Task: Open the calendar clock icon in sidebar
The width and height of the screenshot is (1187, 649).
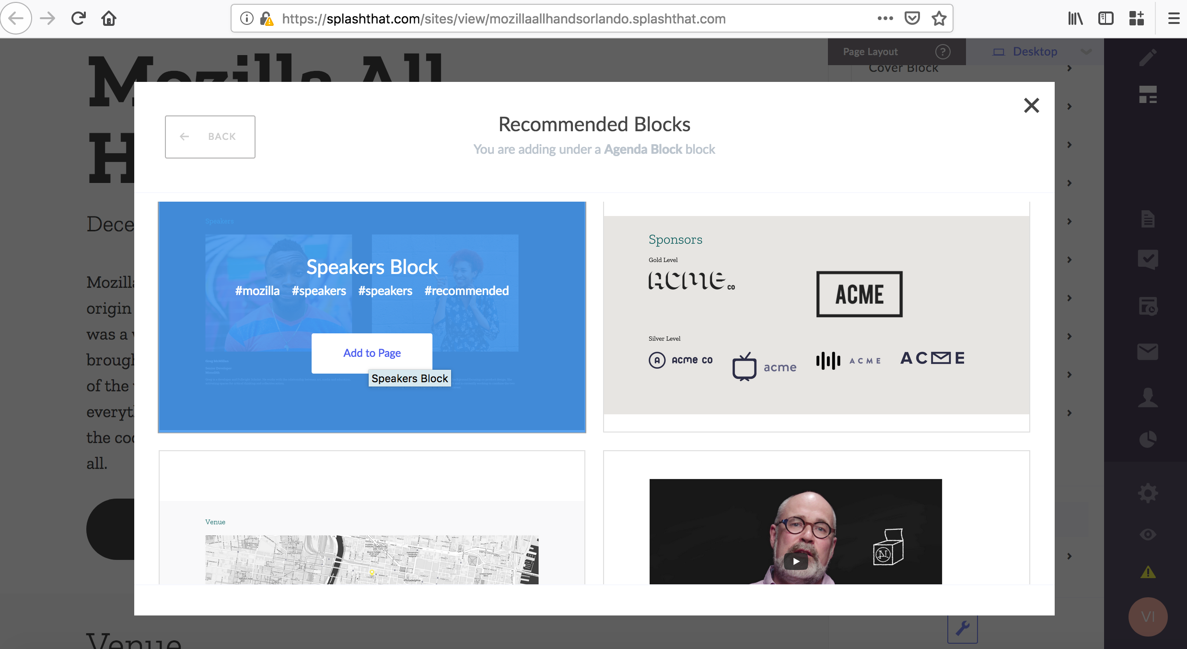Action: (1148, 307)
